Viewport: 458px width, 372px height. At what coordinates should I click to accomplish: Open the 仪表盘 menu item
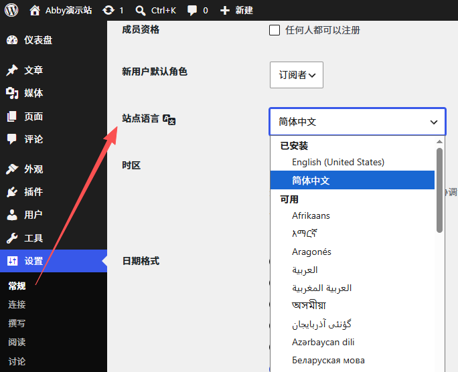pyautogui.click(x=54, y=40)
